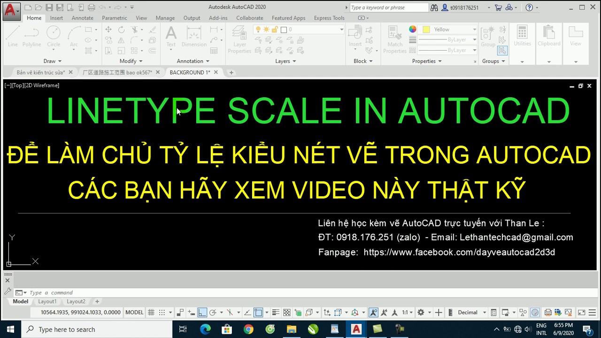
Task: Toggle annotation visibility in status bar
Action: point(373,313)
